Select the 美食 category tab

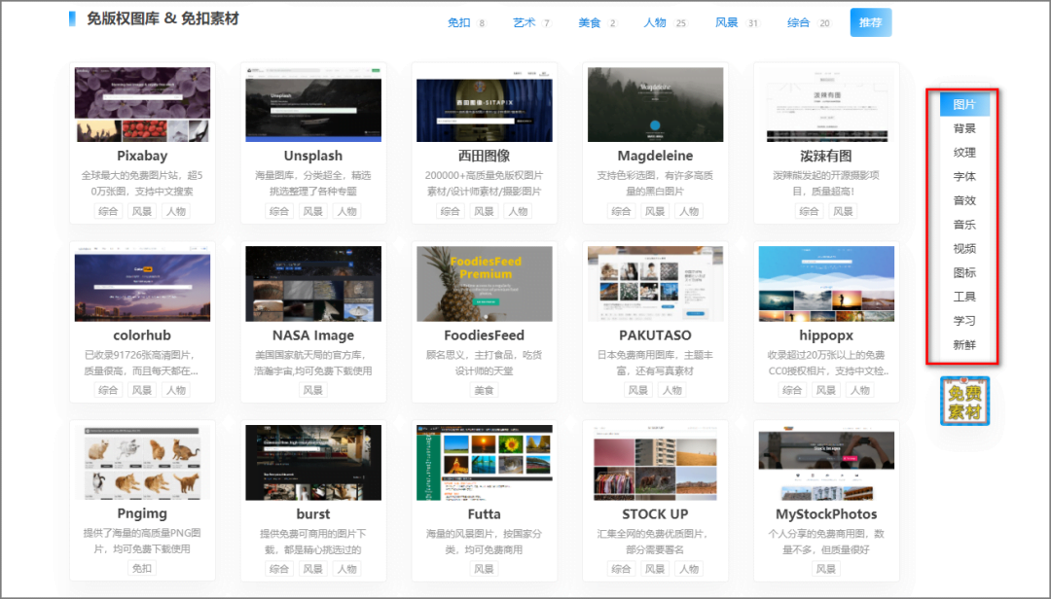coord(591,21)
